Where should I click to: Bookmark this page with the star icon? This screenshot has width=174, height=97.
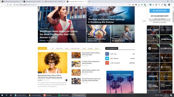click(x=129, y=5)
